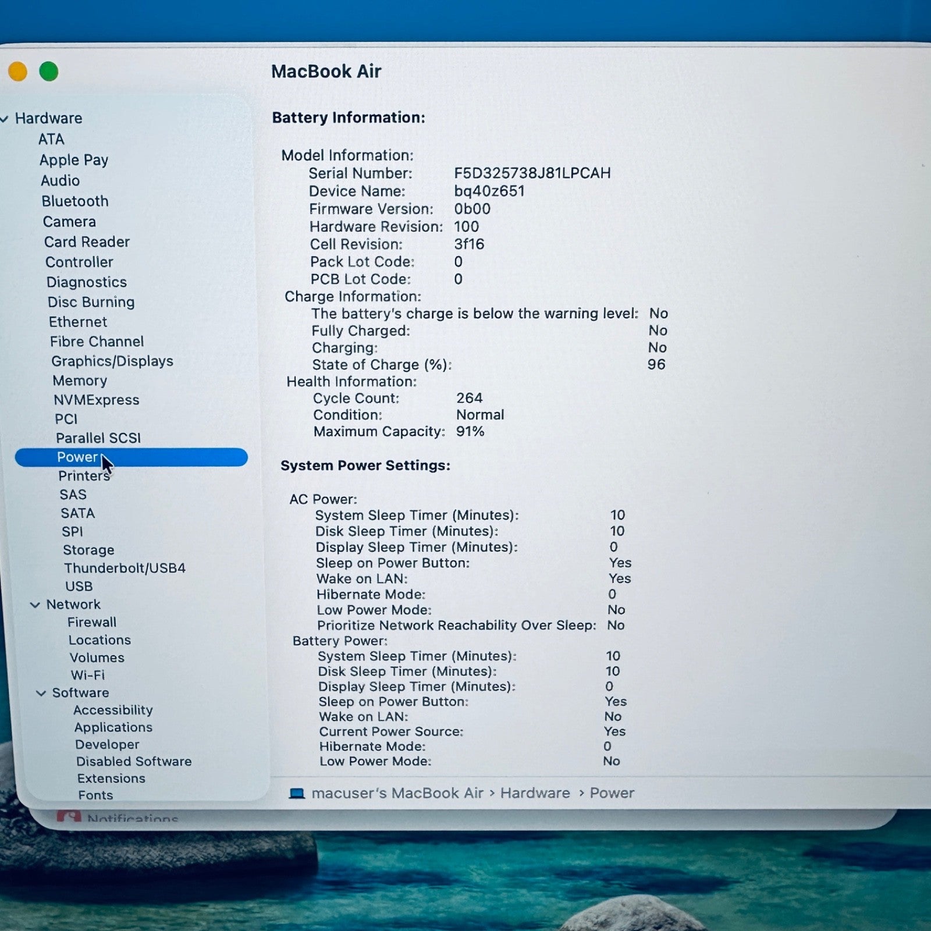Open Diagnostics in the sidebar
This screenshot has width=931, height=931.
point(87,282)
